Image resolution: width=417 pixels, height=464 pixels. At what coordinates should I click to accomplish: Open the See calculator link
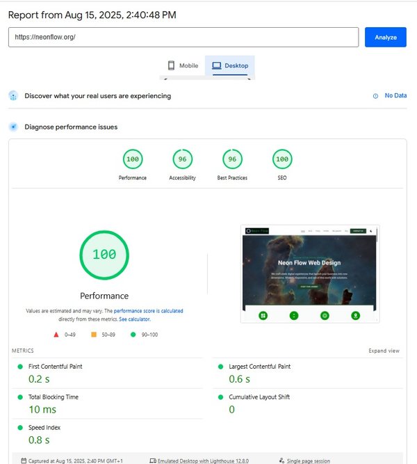[x=134, y=319]
